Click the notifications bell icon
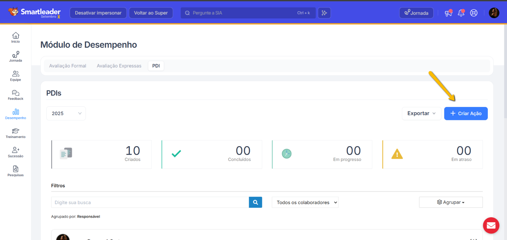This screenshot has height=240, width=507. coord(461,13)
